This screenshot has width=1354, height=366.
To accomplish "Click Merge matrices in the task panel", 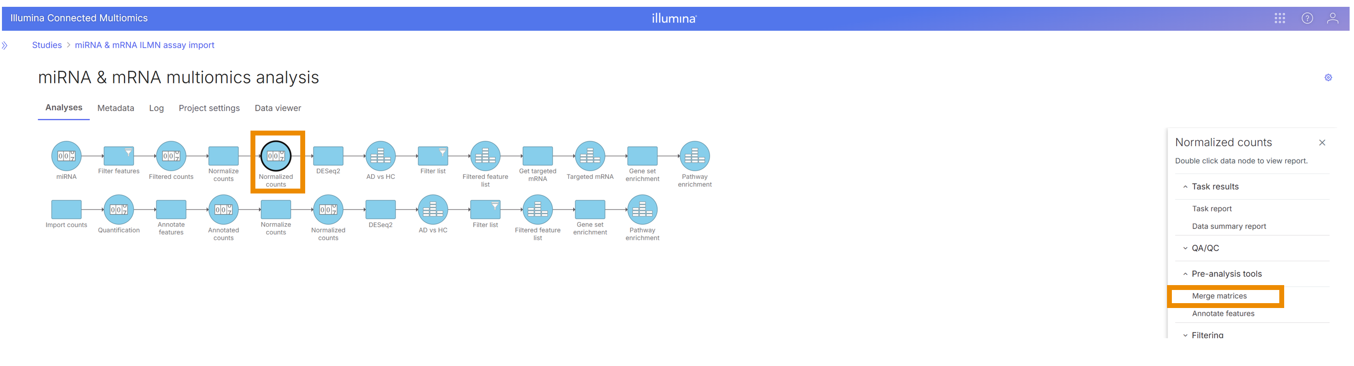I will pyautogui.click(x=1219, y=296).
